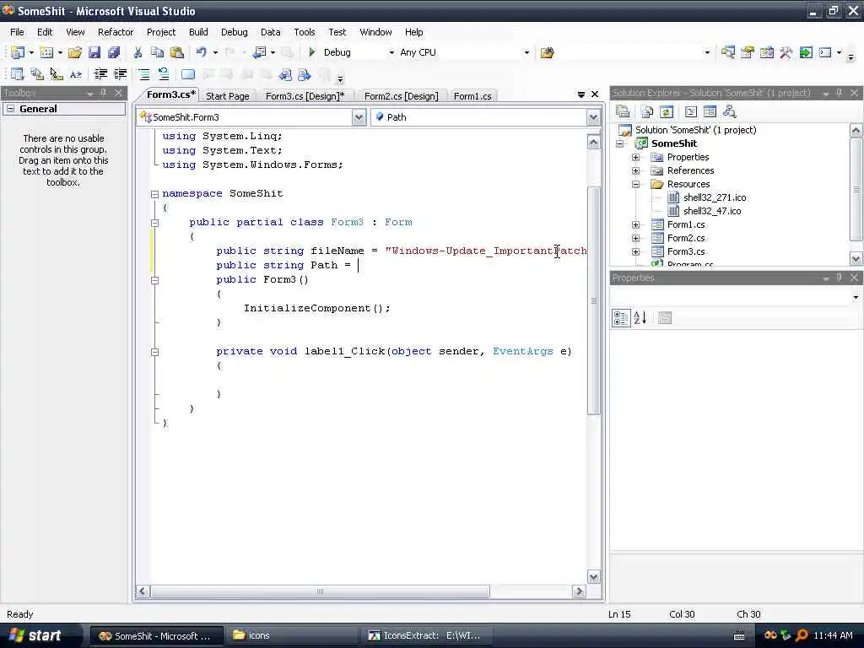Open the Toolbox via hammer-wrench icon
Screen dimensions: 864x648
786,52
